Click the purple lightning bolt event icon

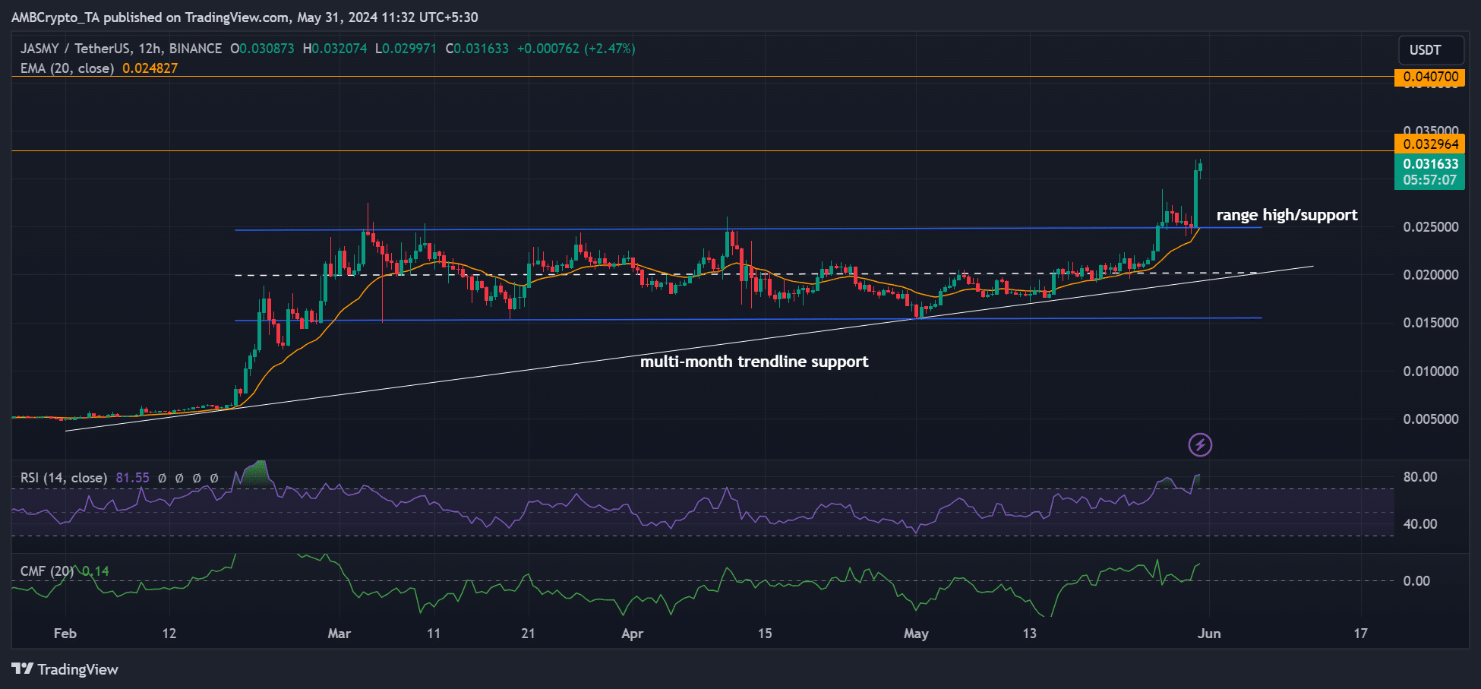pos(1200,444)
